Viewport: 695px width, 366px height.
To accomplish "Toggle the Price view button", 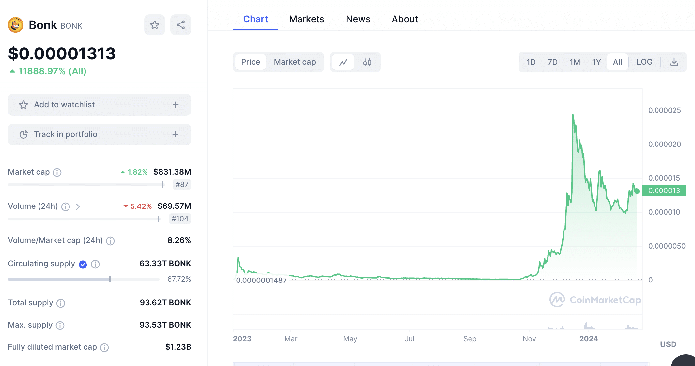I will pyautogui.click(x=251, y=61).
